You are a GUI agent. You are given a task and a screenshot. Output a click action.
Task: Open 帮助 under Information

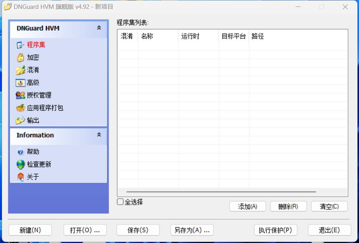point(33,152)
